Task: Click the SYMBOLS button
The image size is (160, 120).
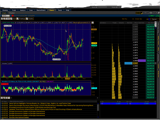Action: (x=146, y=13)
